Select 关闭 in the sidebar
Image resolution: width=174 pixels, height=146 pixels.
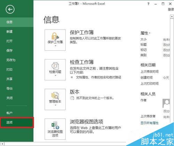pos(17,98)
